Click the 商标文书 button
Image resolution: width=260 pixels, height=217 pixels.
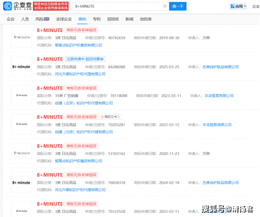[x=111, y=117]
